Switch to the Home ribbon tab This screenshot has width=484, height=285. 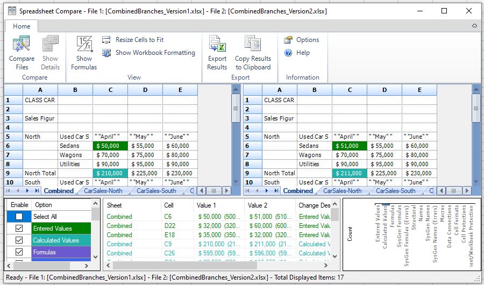click(22, 26)
